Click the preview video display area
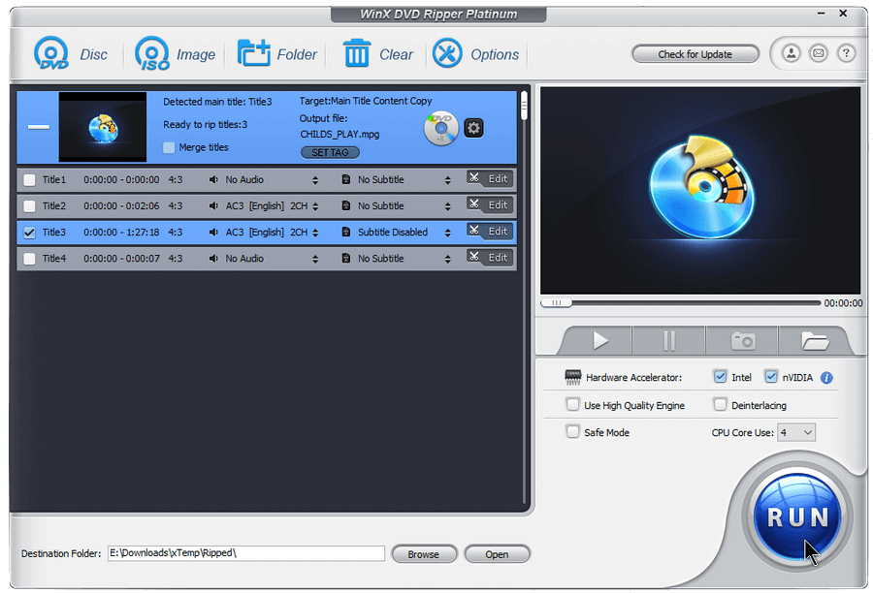The image size is (873, 593). [699, 190]
